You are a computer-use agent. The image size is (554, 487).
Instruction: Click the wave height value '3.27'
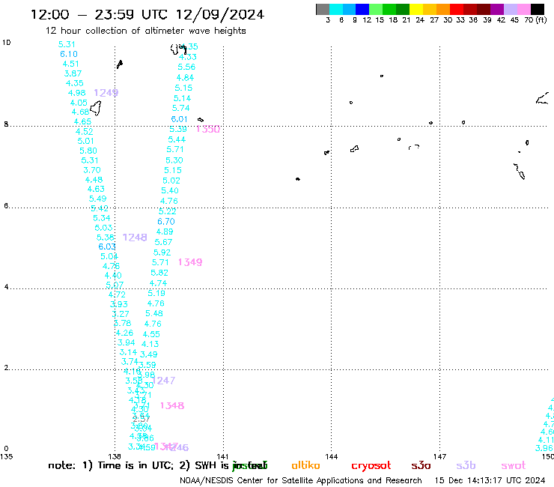(x=121, y=314)
